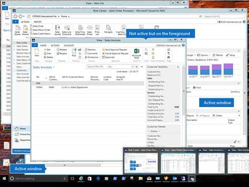Click Sales Return Order in Role Center ribbon

[40, 30]
